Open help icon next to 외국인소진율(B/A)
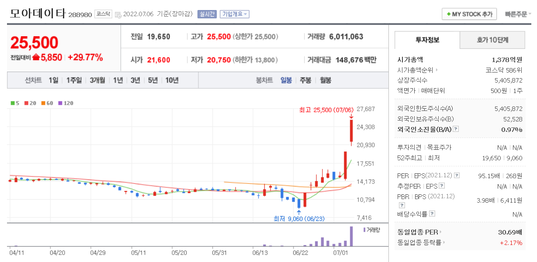Viewport: 537px width, 262px height. point(456,129)
